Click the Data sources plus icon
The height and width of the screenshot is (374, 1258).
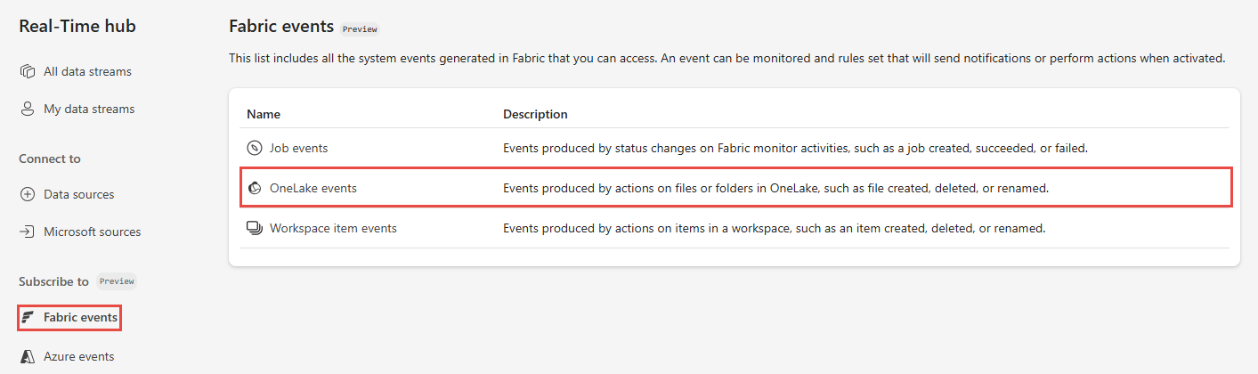click(x=27, y=194)
